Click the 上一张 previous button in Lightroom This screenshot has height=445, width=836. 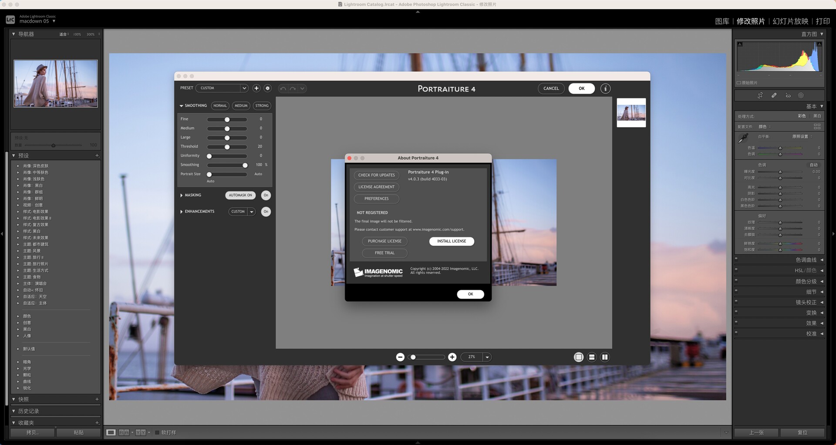756,432
